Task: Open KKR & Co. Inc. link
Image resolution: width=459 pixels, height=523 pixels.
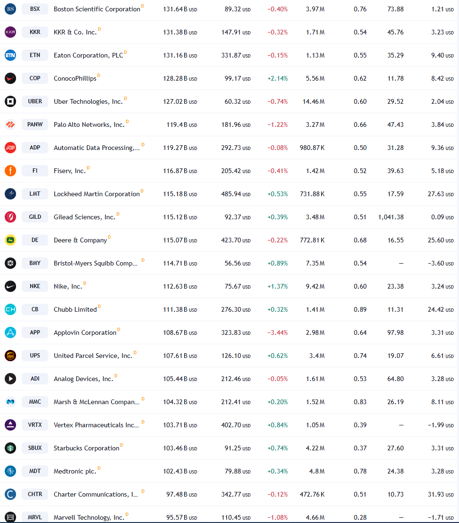Action: click(75, 33)
